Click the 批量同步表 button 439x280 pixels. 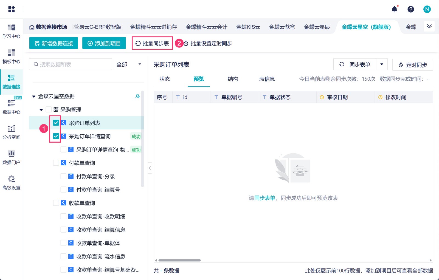coord(152,43)
